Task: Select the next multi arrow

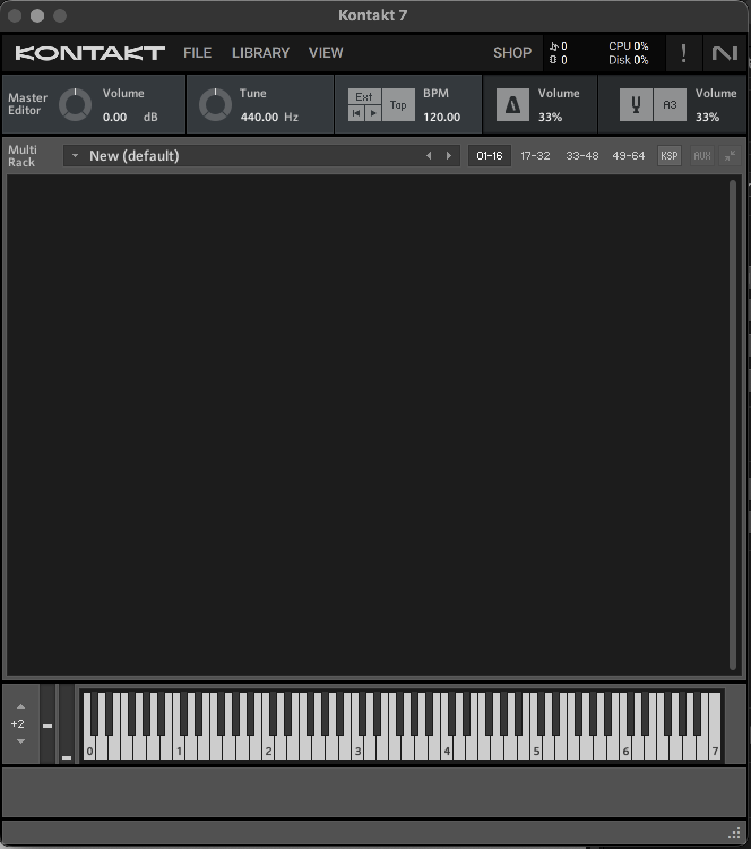Action: [449, 156]
